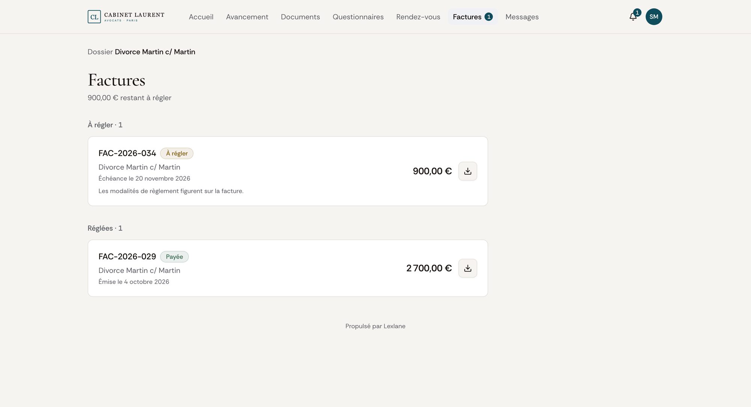Click the À régler · 1 section heading
This screenshot has height=407, width=751.
coord(105,125)
